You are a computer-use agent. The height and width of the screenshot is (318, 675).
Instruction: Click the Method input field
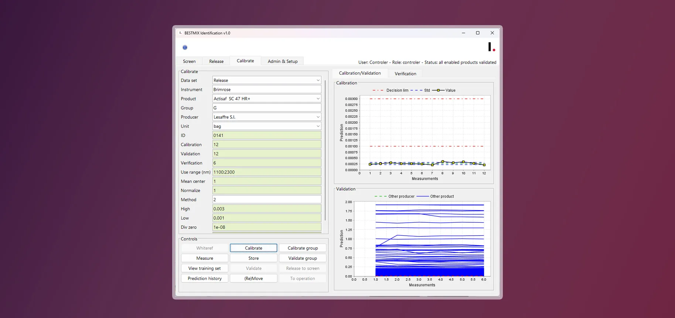pos(267,199)
